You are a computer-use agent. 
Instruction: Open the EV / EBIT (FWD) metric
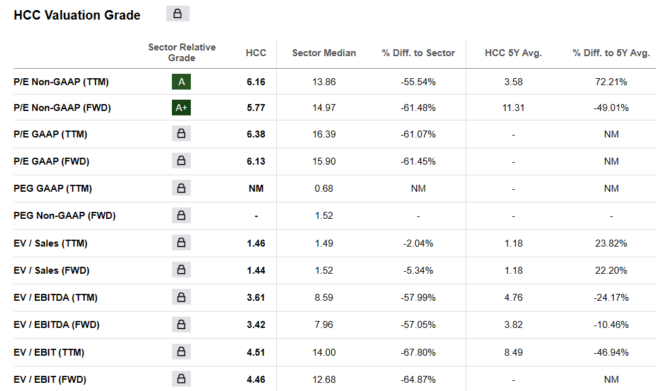50,380
